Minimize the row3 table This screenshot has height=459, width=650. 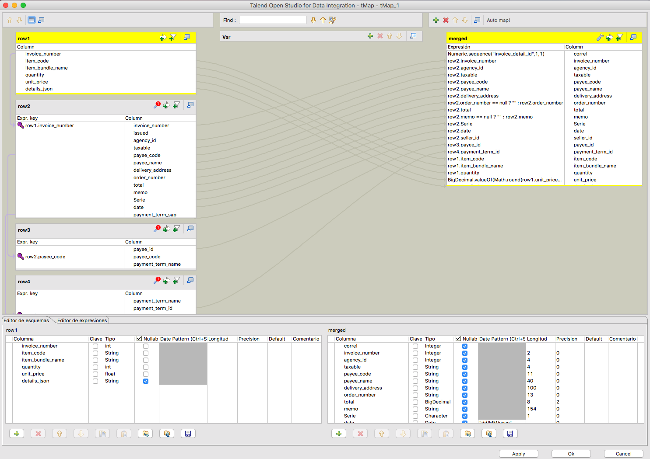click(190, 229)
